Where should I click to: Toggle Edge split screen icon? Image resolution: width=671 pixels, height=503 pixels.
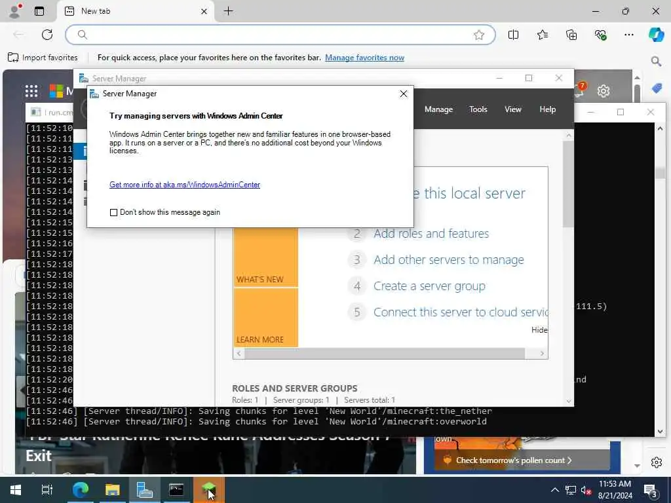(x=513, y=35)
